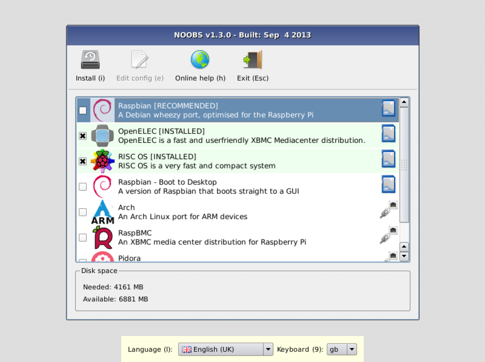
Task: Enable the Raspbian [RECOMMENDED] checkbox
Action: [83, 110]
